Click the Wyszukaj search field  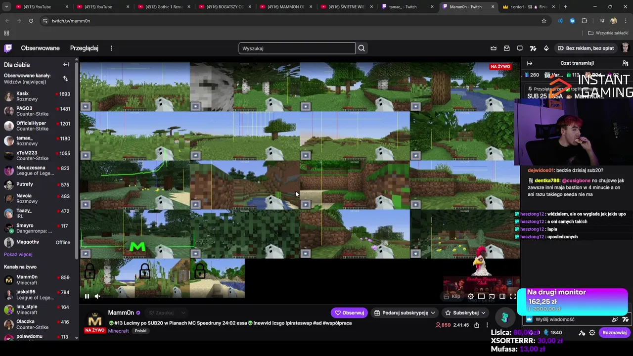pos(297,48)
